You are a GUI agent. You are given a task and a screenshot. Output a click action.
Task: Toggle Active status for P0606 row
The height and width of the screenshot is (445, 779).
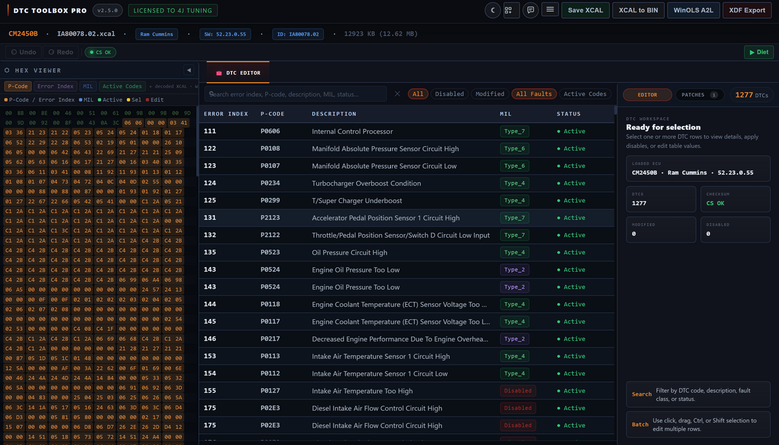[571, 132]
